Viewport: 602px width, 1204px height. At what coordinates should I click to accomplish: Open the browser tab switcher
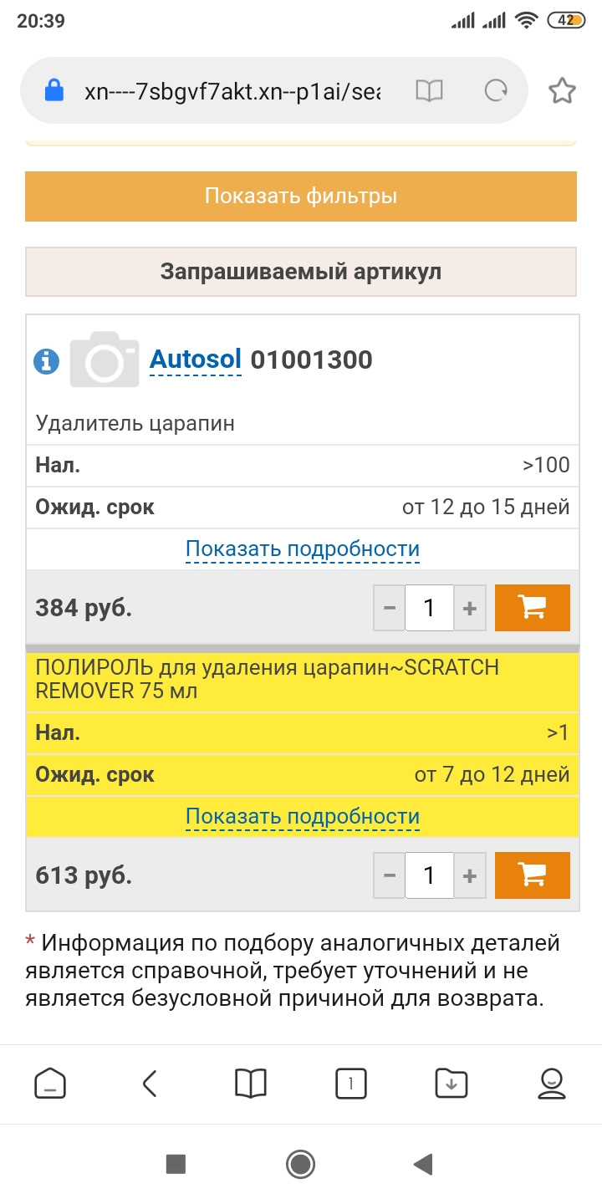(x=351, y=1084)
